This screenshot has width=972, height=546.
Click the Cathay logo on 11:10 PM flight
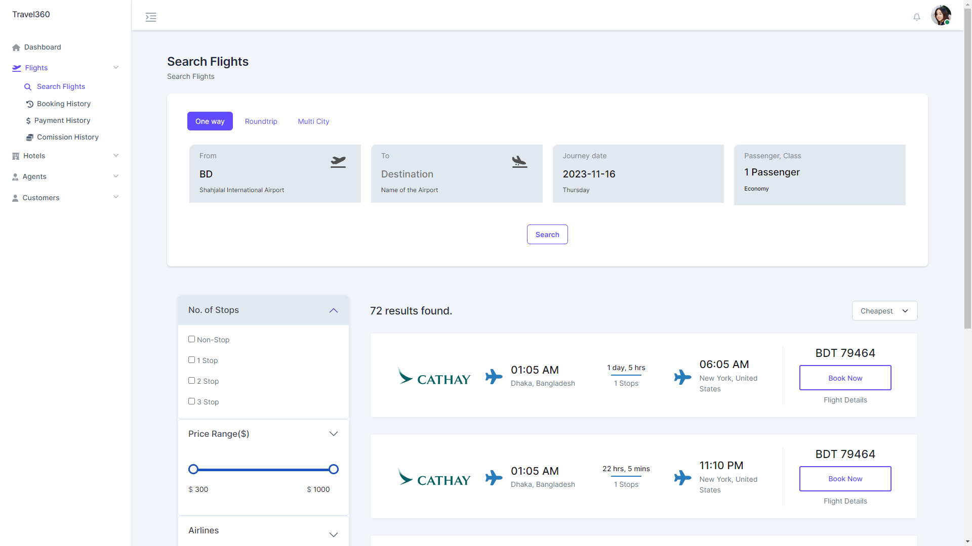[434, 477]
